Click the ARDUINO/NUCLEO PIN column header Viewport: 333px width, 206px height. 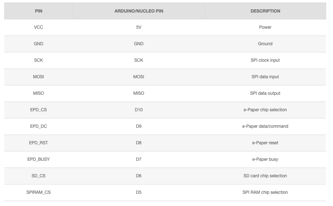pyautogui.click(x=139, y=11)
